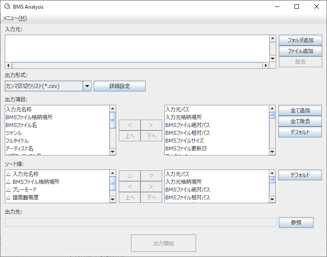The image size is (327, 257).
Task: Click the down arrow of the 入力元 vertical scrollbar
Action: click(x=272, y=59)
